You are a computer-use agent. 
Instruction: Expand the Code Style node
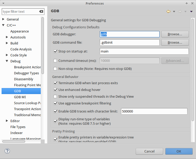[7, 55]
